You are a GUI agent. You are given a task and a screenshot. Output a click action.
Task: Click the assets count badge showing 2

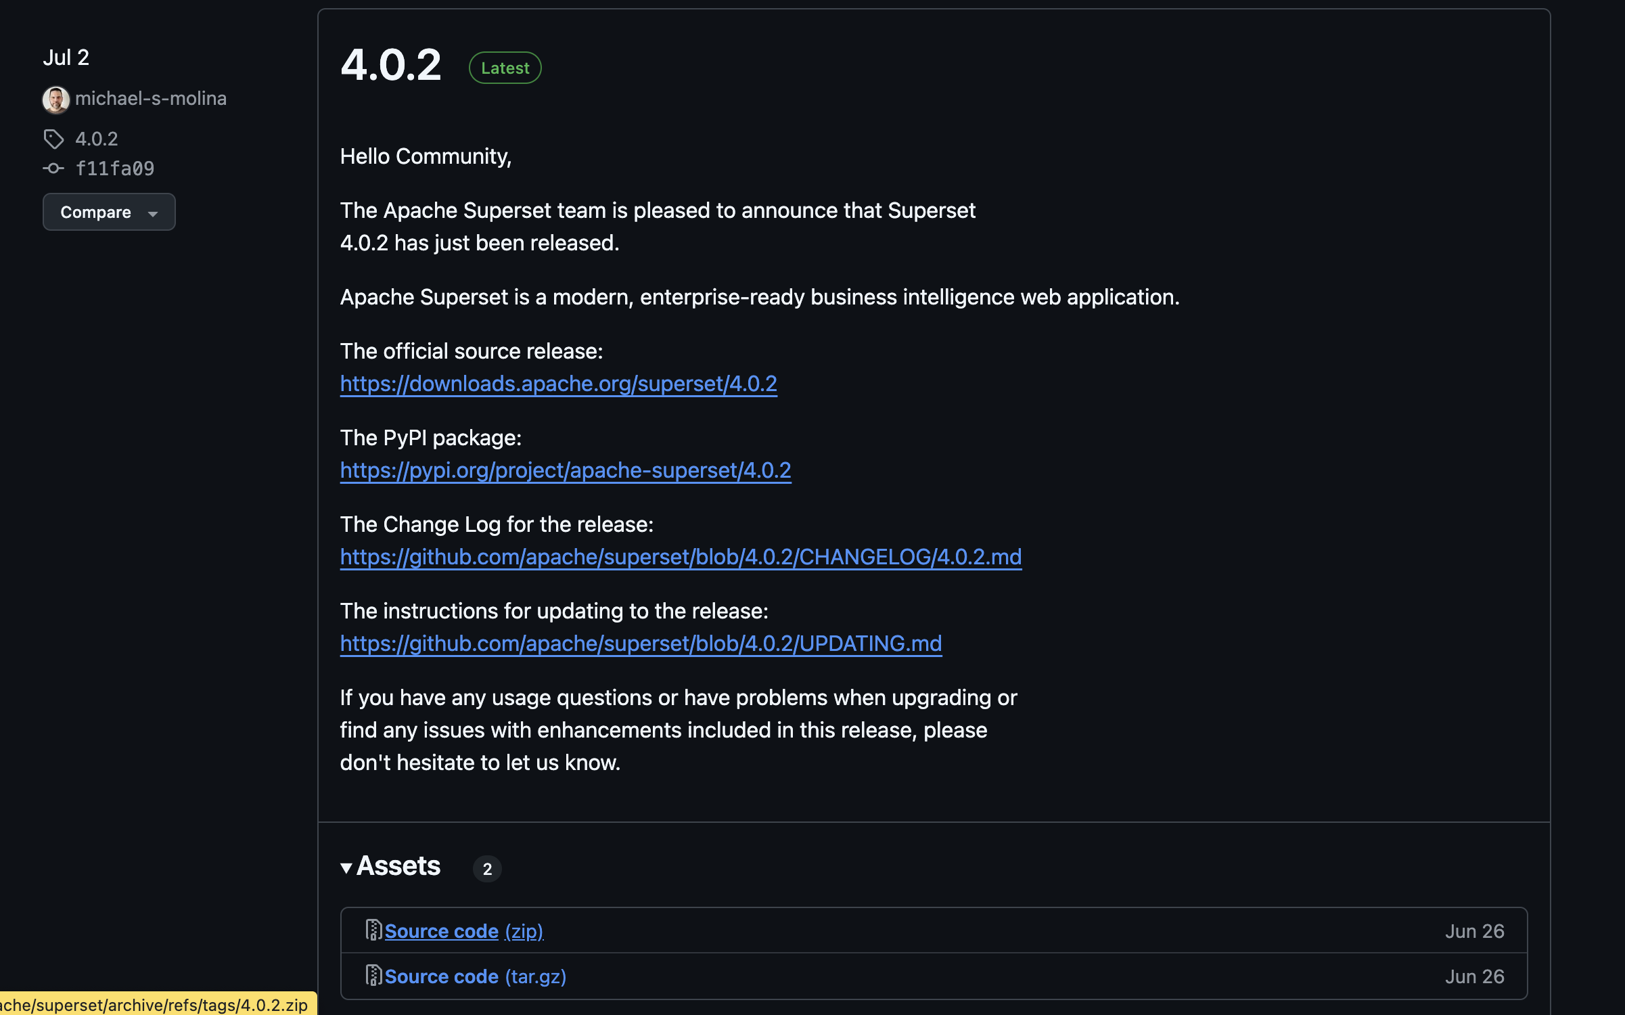487,869
